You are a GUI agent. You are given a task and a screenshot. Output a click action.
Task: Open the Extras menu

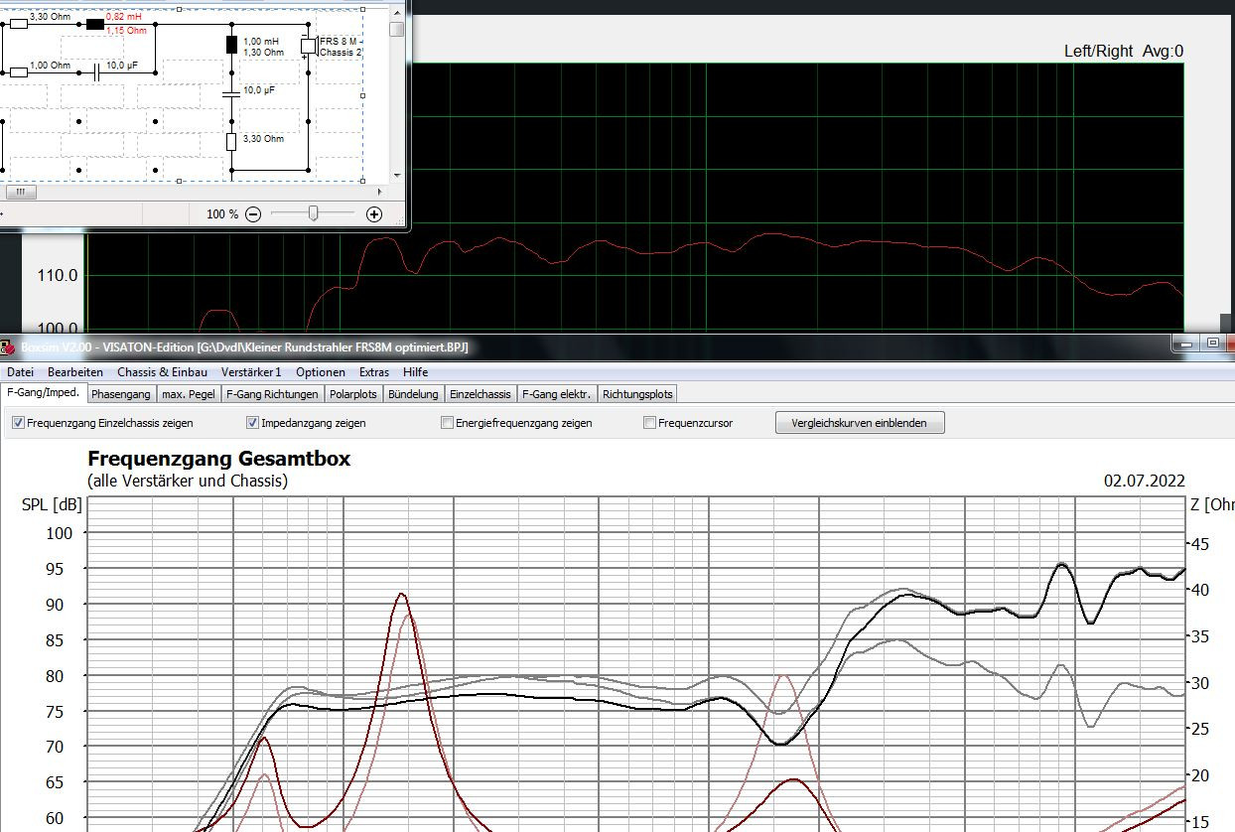(374, 372)
